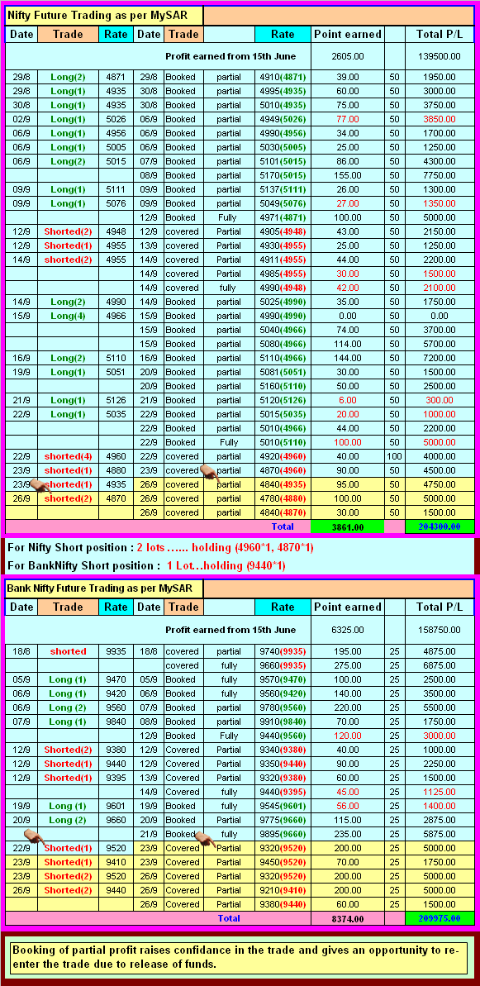Select the 5110(4966) rate cell

coord(283,358)
